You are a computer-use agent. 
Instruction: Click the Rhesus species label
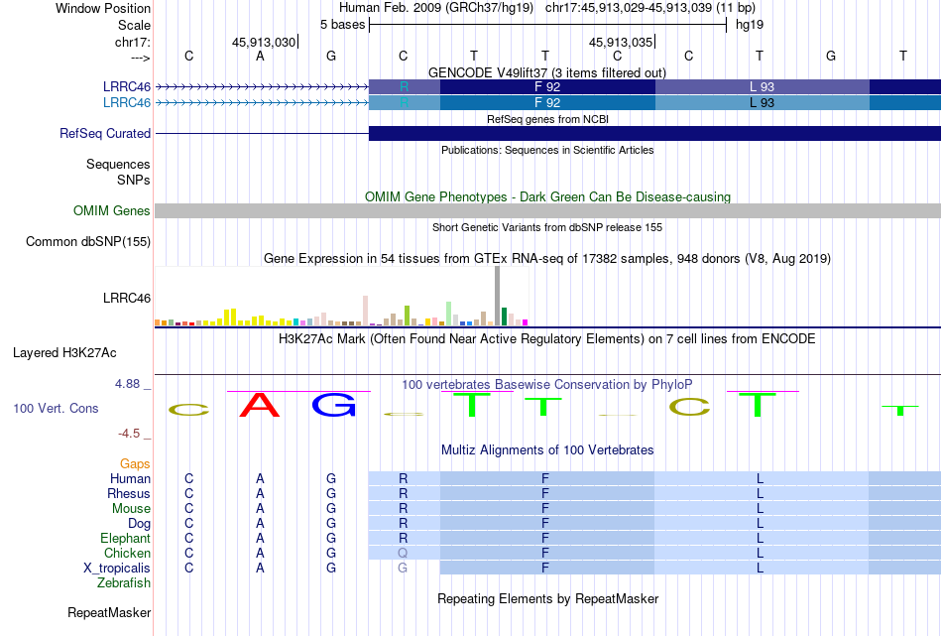129,493
